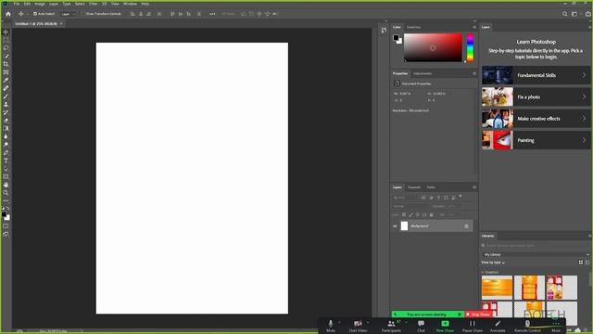Image resolution: width=593 pixels, height=334 pixels.
Task: Click the Background layer thumbnail
Action: [x=404, y=226]
